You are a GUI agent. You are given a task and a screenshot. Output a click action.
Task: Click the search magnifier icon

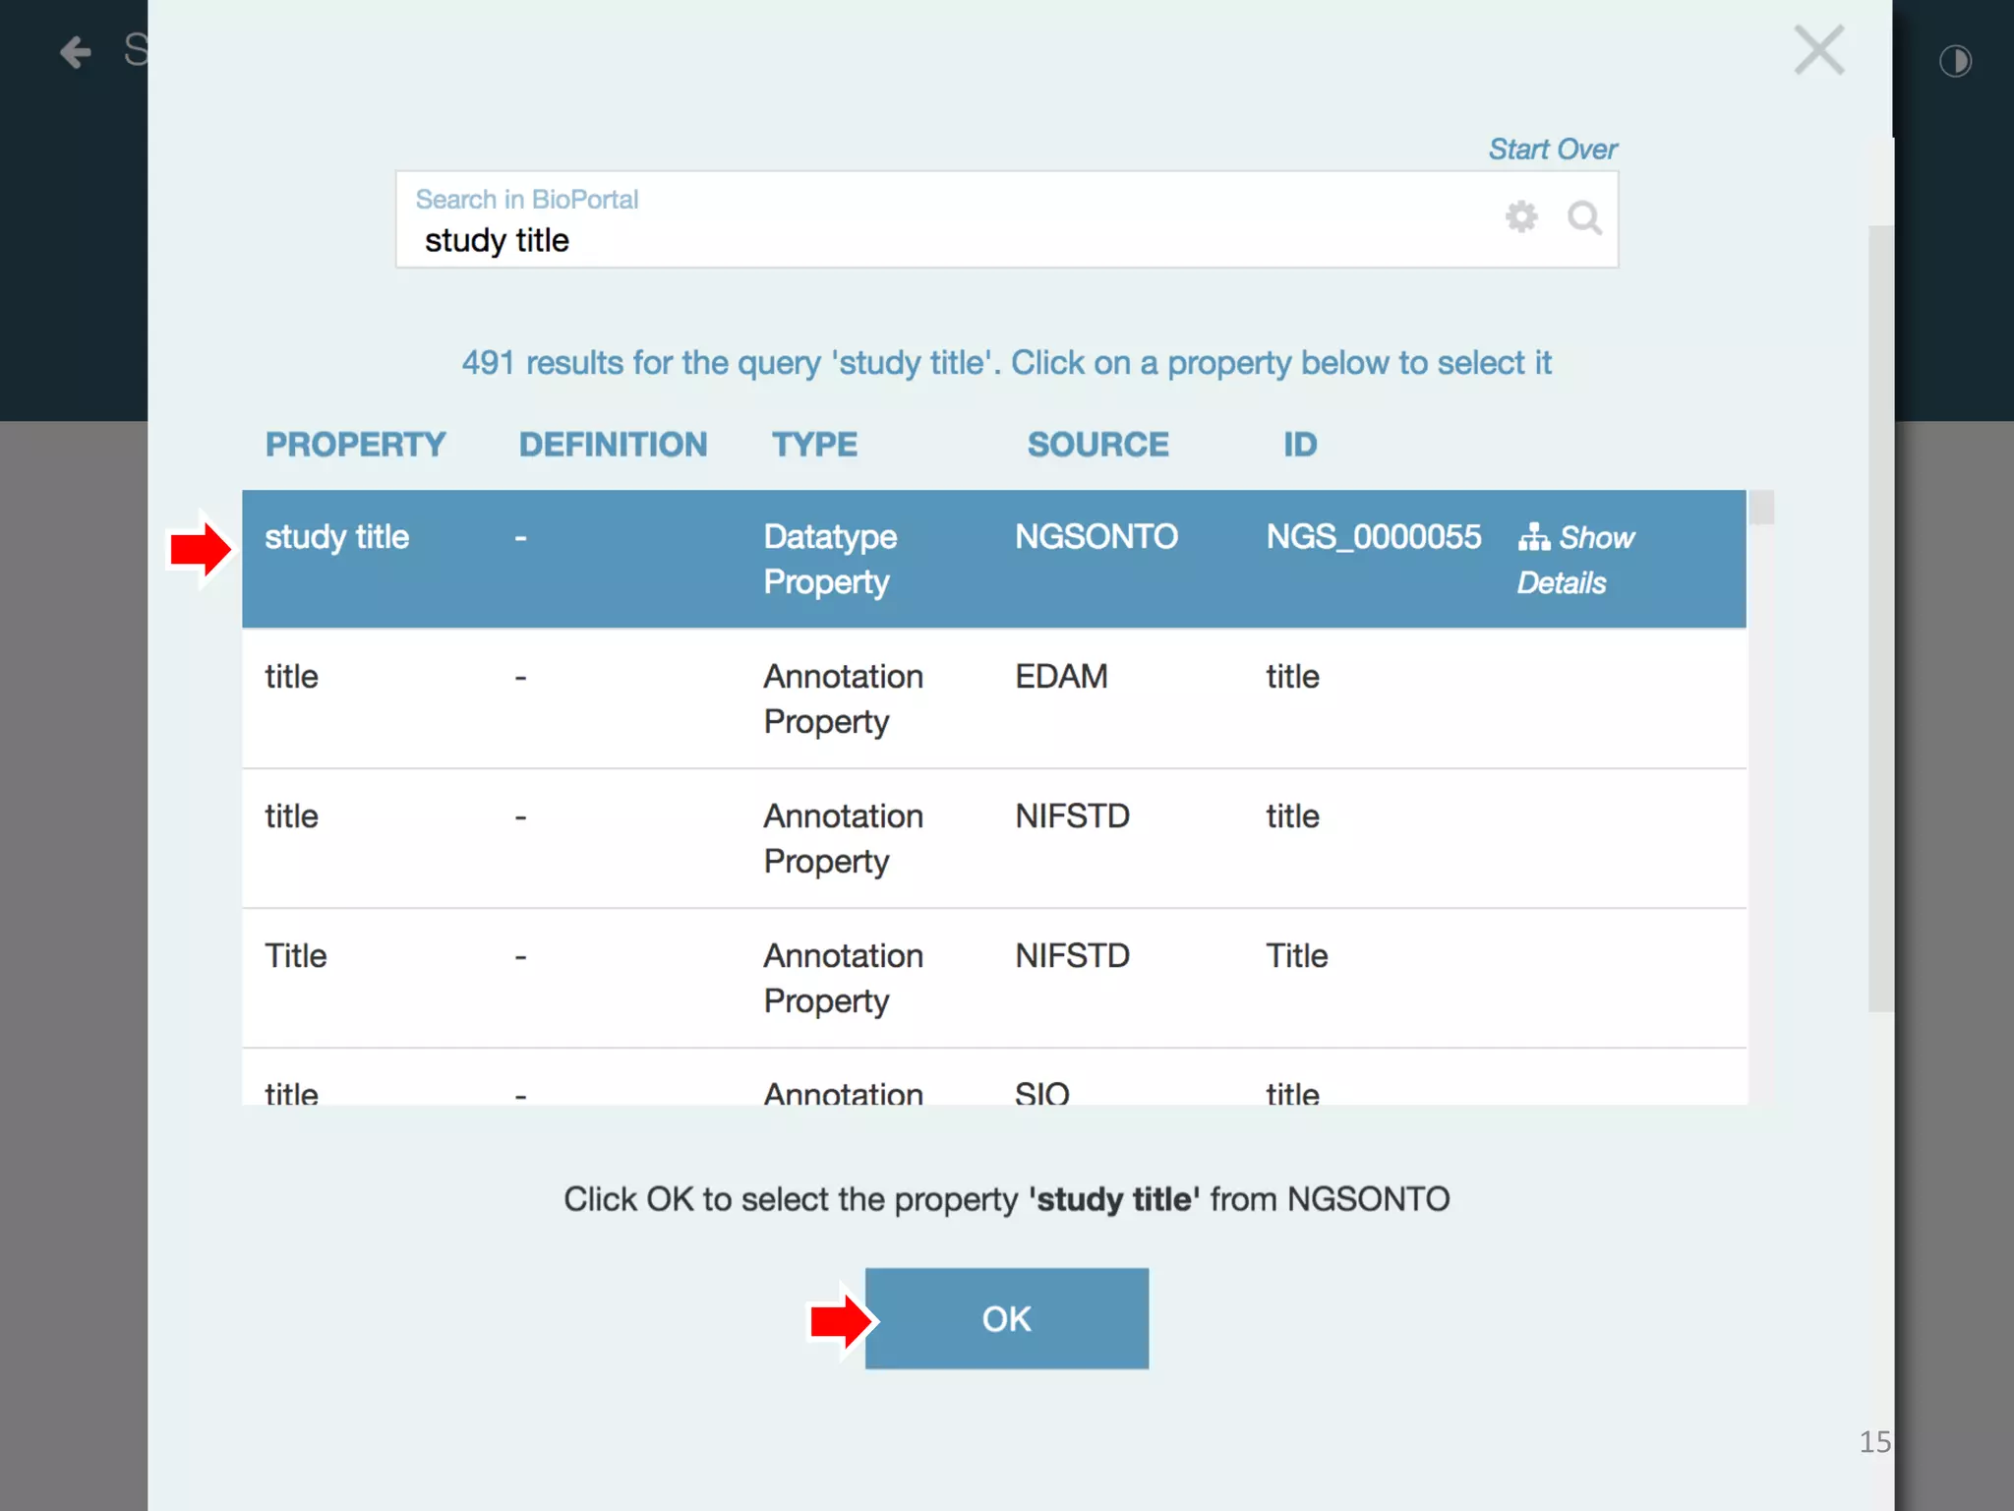coord(1583,217)
